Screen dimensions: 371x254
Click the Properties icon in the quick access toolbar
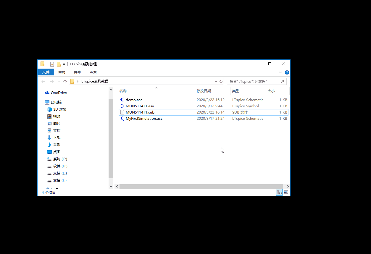(52, 64)
